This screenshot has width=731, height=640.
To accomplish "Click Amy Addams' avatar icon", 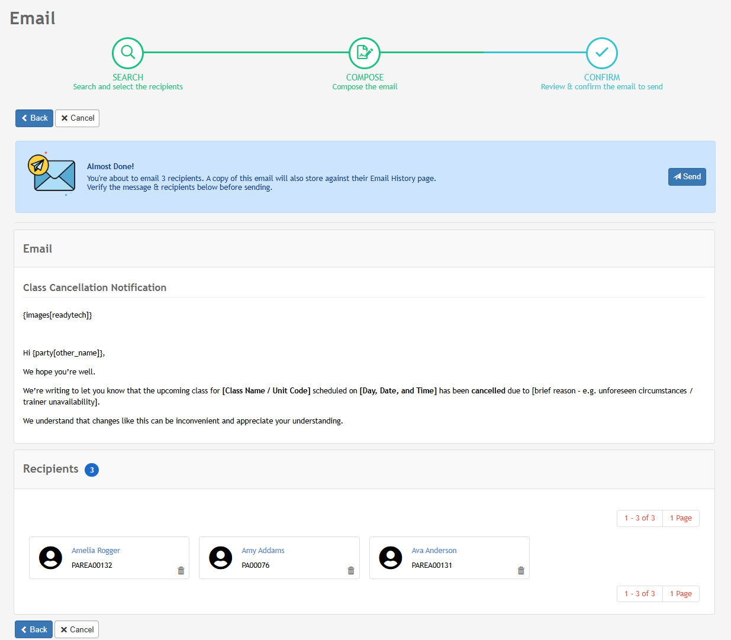I will tap(221, 558).
